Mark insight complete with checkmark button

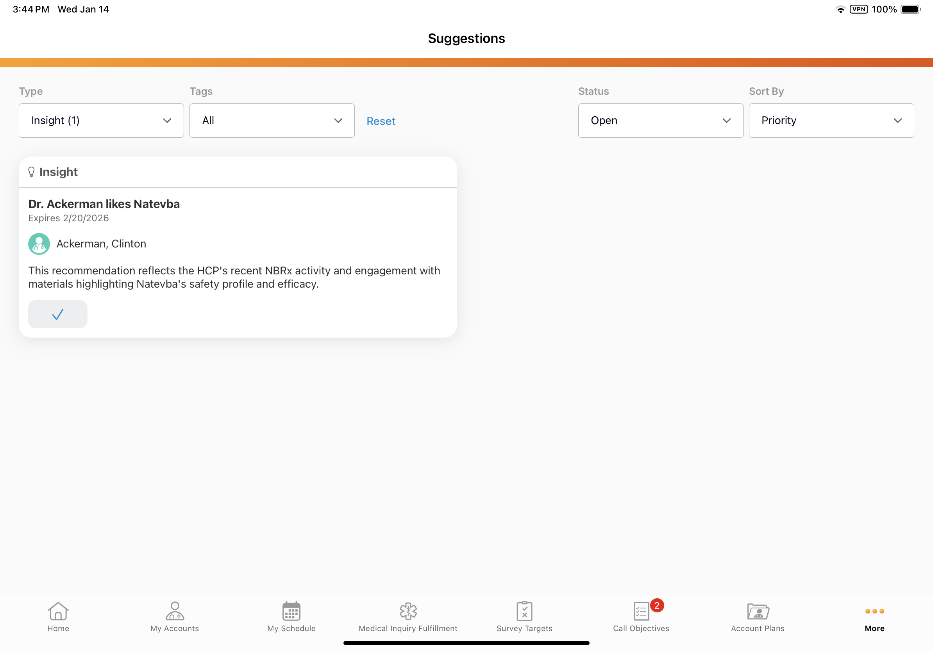pos(58,314)
